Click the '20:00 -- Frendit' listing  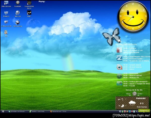(129, 86)
